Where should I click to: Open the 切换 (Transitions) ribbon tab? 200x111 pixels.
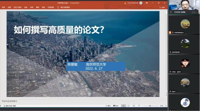point(3,7)
